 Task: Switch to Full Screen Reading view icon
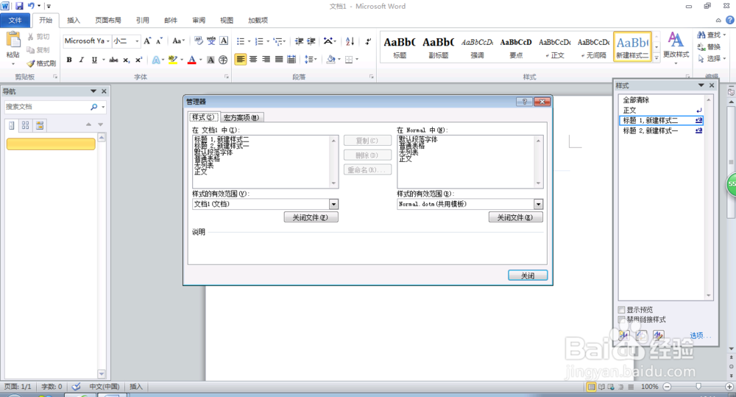coord(601,387)
